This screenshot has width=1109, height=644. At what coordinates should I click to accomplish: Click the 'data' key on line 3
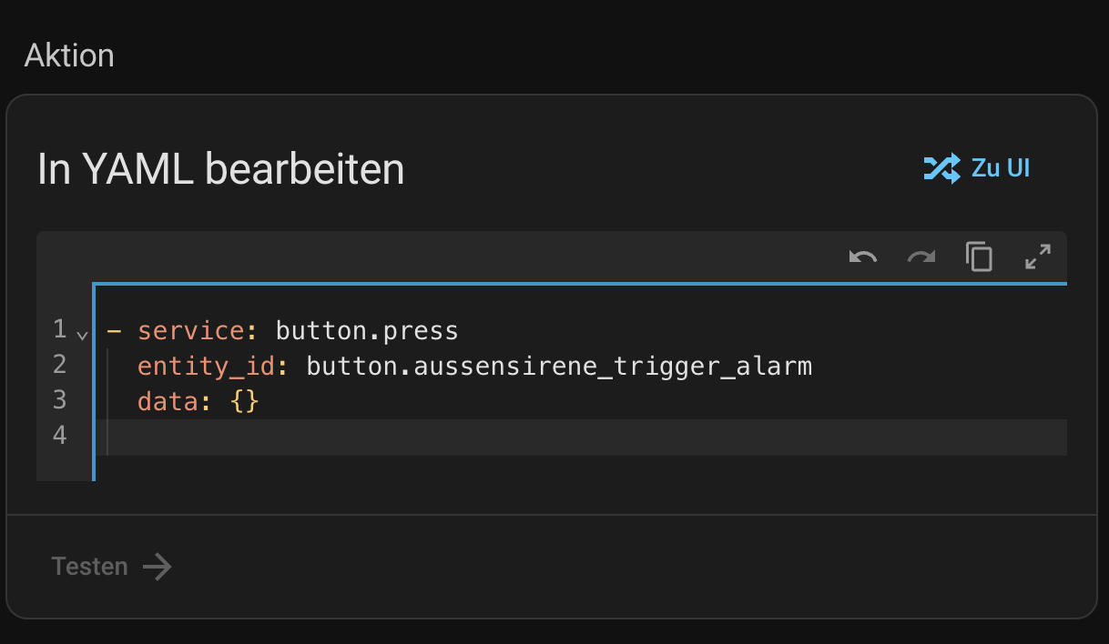[168, 401]
